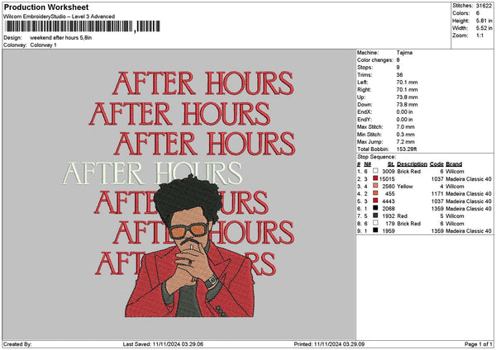496x350 pixels.
Task: Select Max Jump value '7.2 mm'
Action: pyautogui.click(x=406, y=142)
